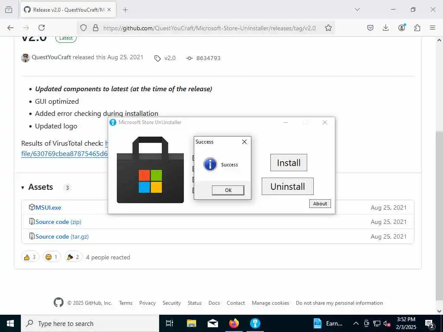Click the Un\Installer title bar app icon

113,122
